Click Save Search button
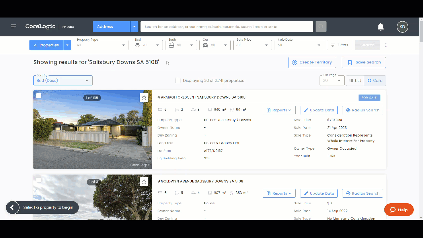 click(x=364, y=62)
